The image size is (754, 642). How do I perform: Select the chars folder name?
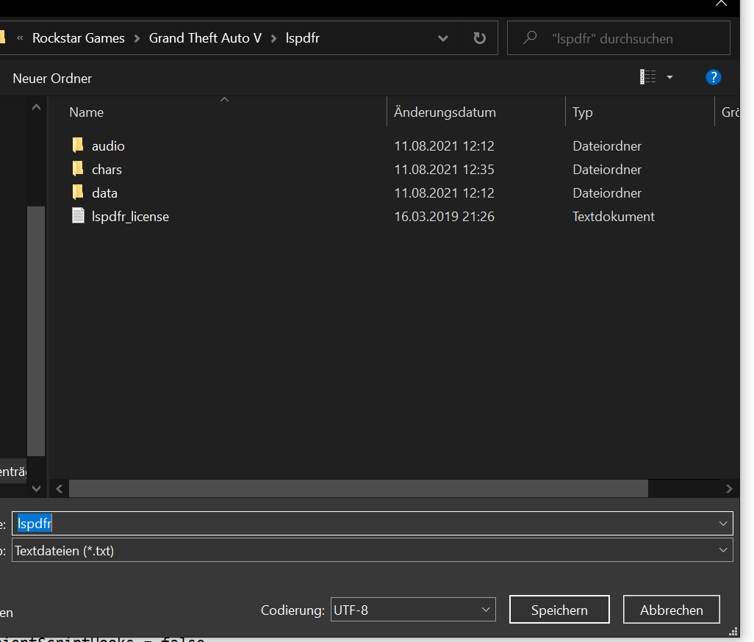coord(107,170)
